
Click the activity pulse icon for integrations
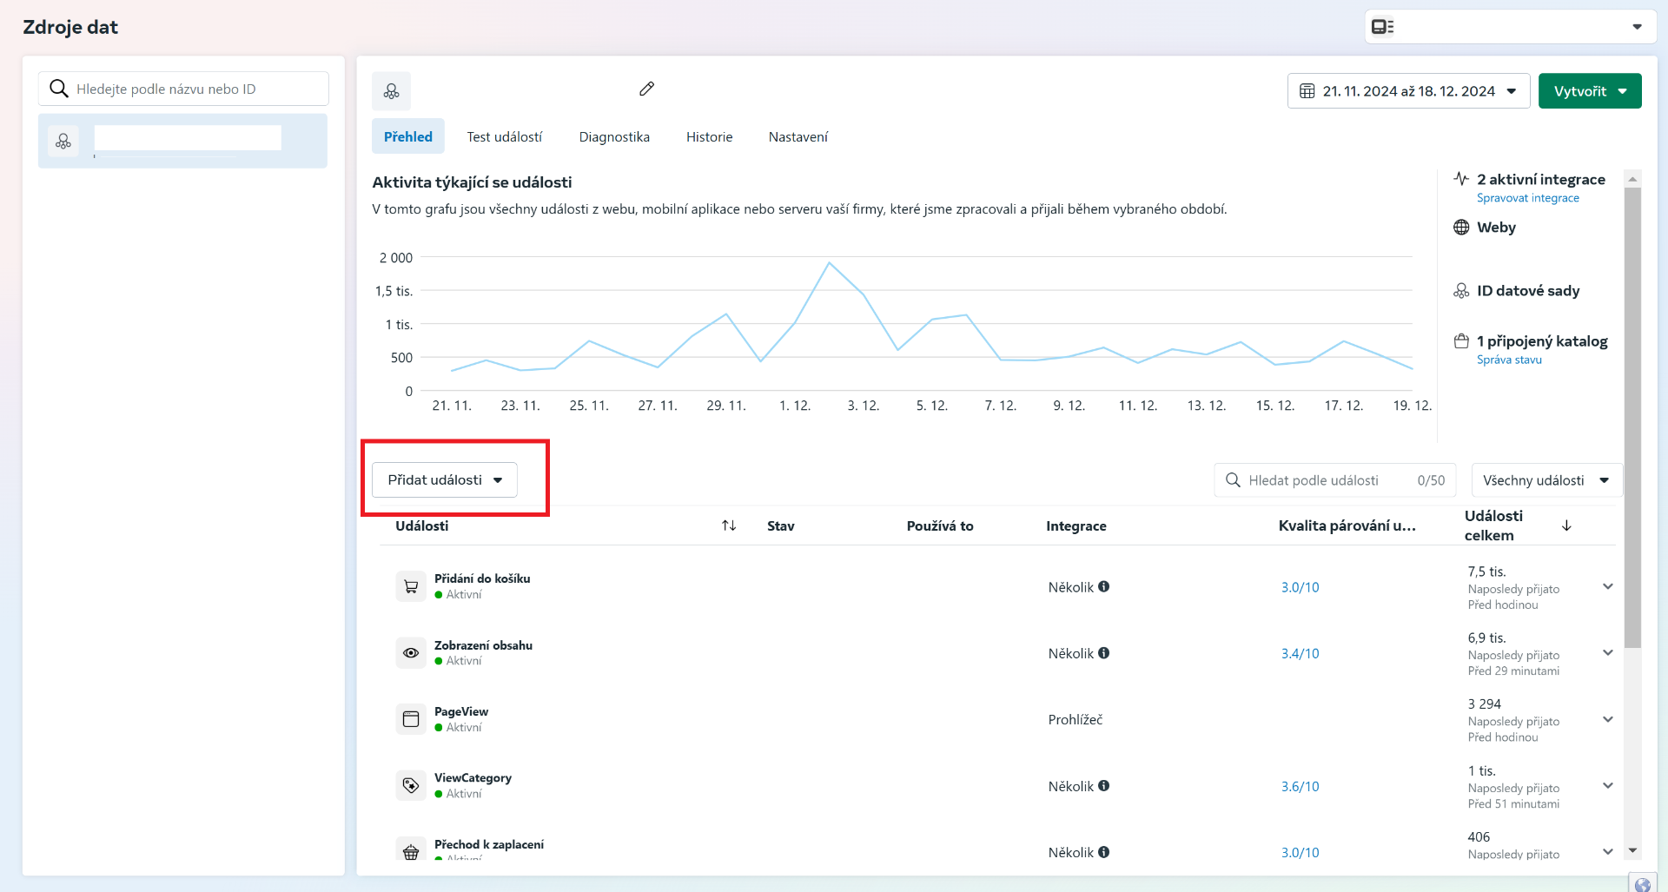1461,179
